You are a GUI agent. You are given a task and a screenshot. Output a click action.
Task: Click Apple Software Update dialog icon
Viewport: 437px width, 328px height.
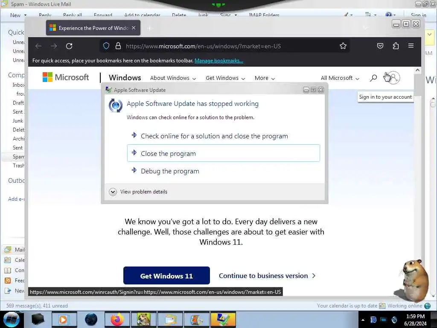[x=115, y=105]
